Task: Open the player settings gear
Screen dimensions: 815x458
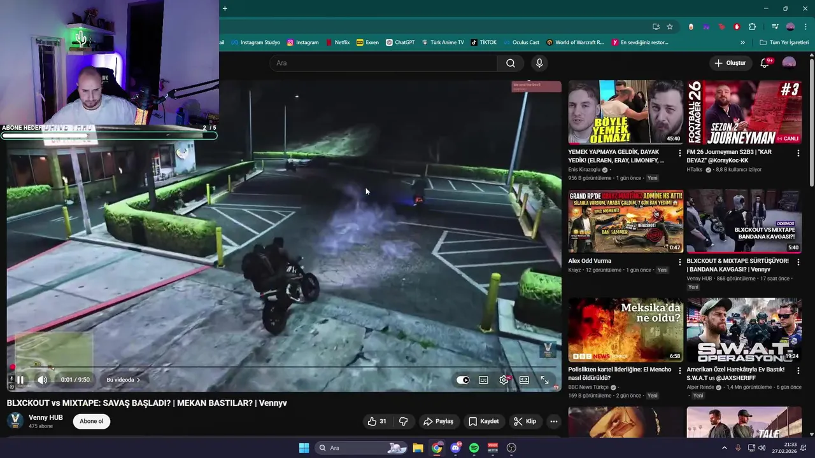Action: point(504,380)
